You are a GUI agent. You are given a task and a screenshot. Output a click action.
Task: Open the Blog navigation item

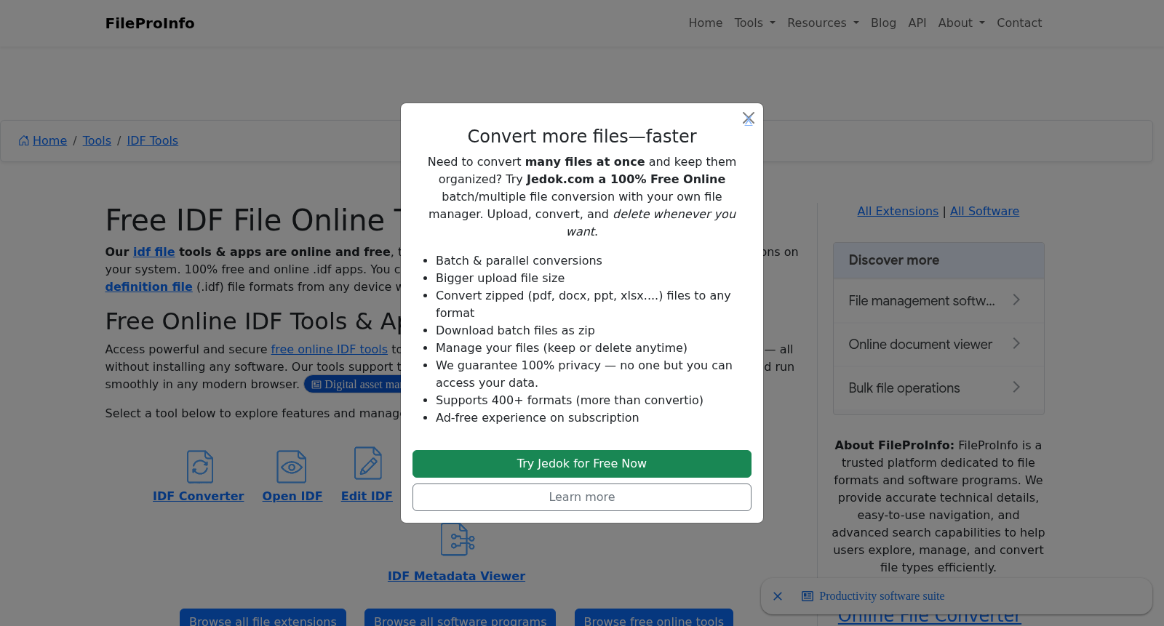click(x=883, y=23)
